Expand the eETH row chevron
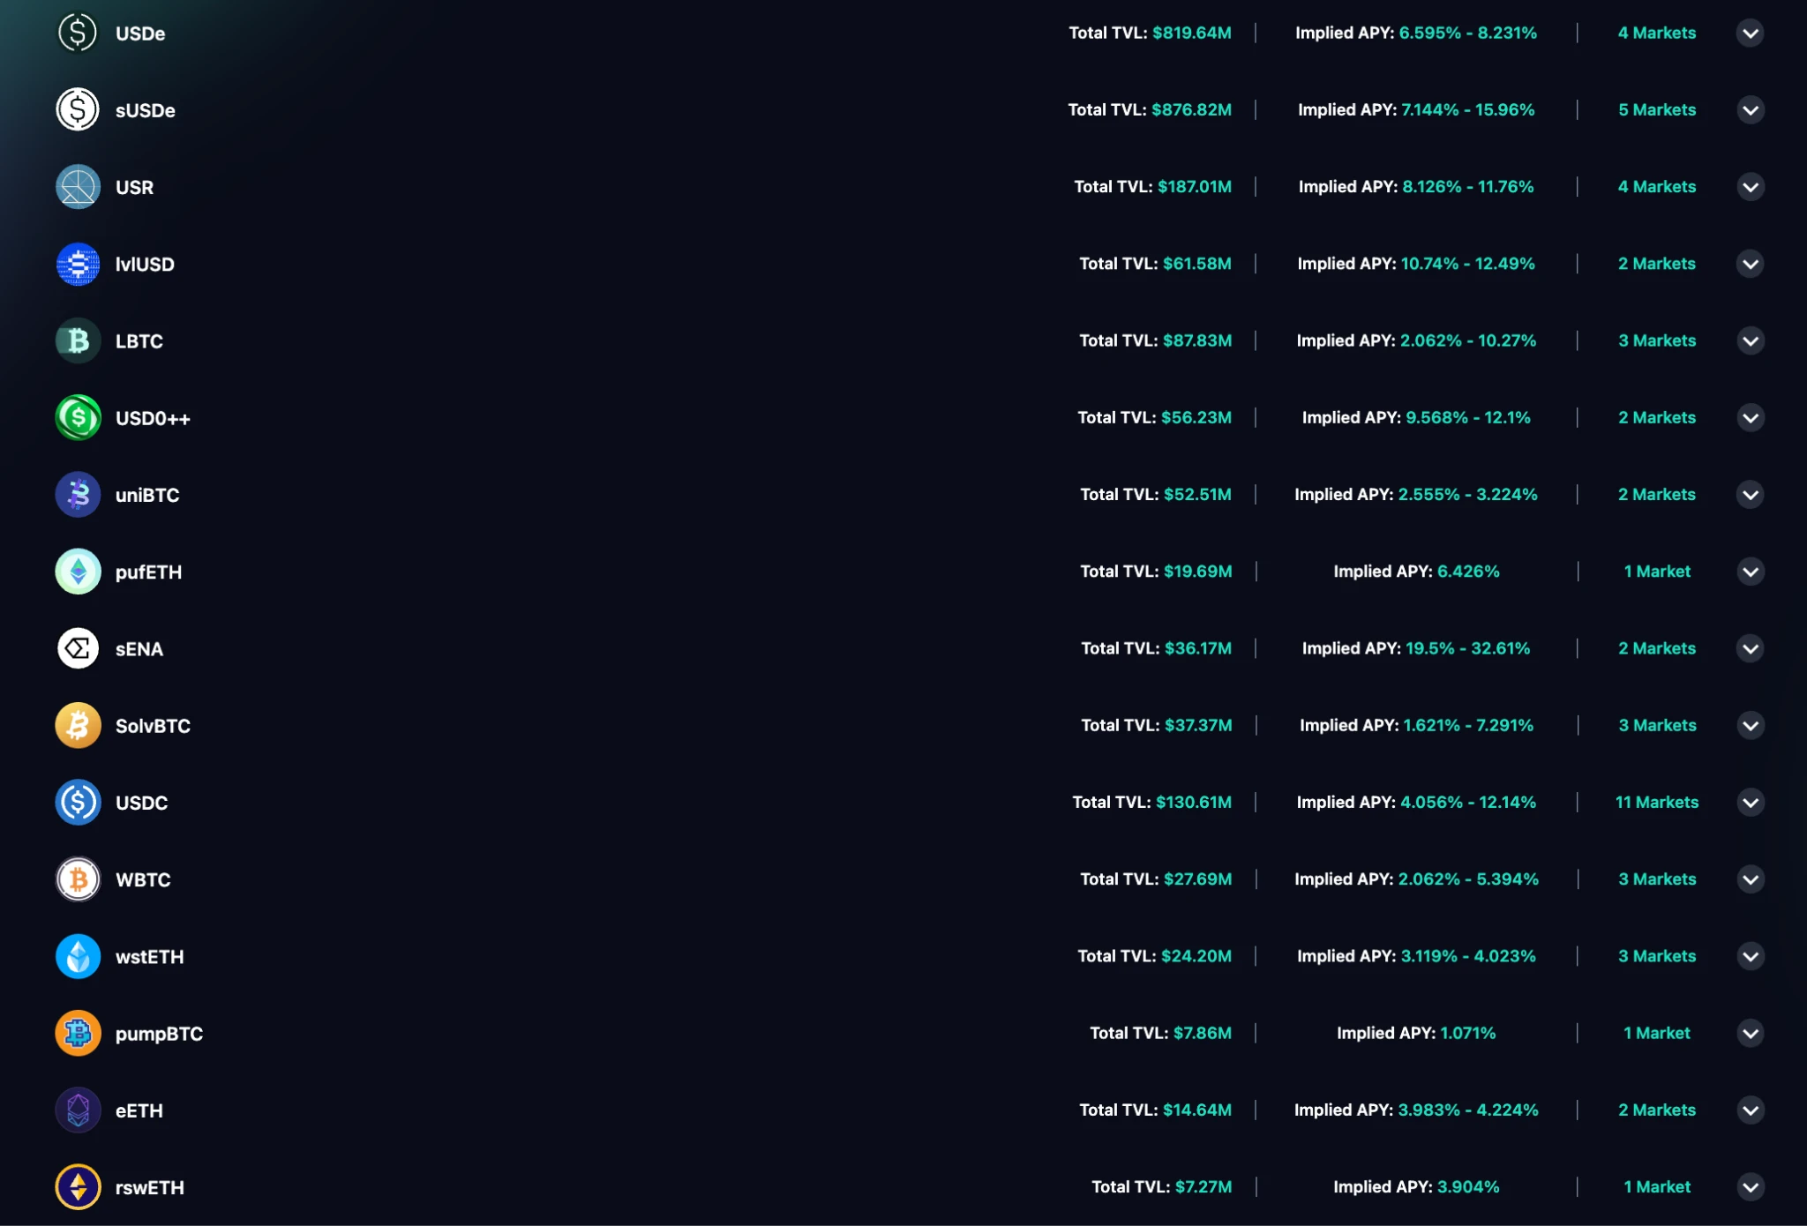The image size is (1807, 1226). coord(1751,1110)
